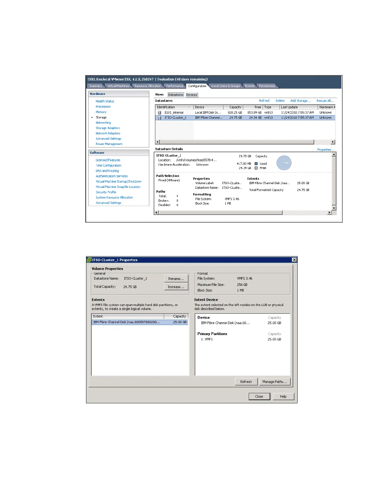The width and height of the screenshot is (383, 496).
Task: Open the DNS and Routing link
Action: tap(107, 171)
